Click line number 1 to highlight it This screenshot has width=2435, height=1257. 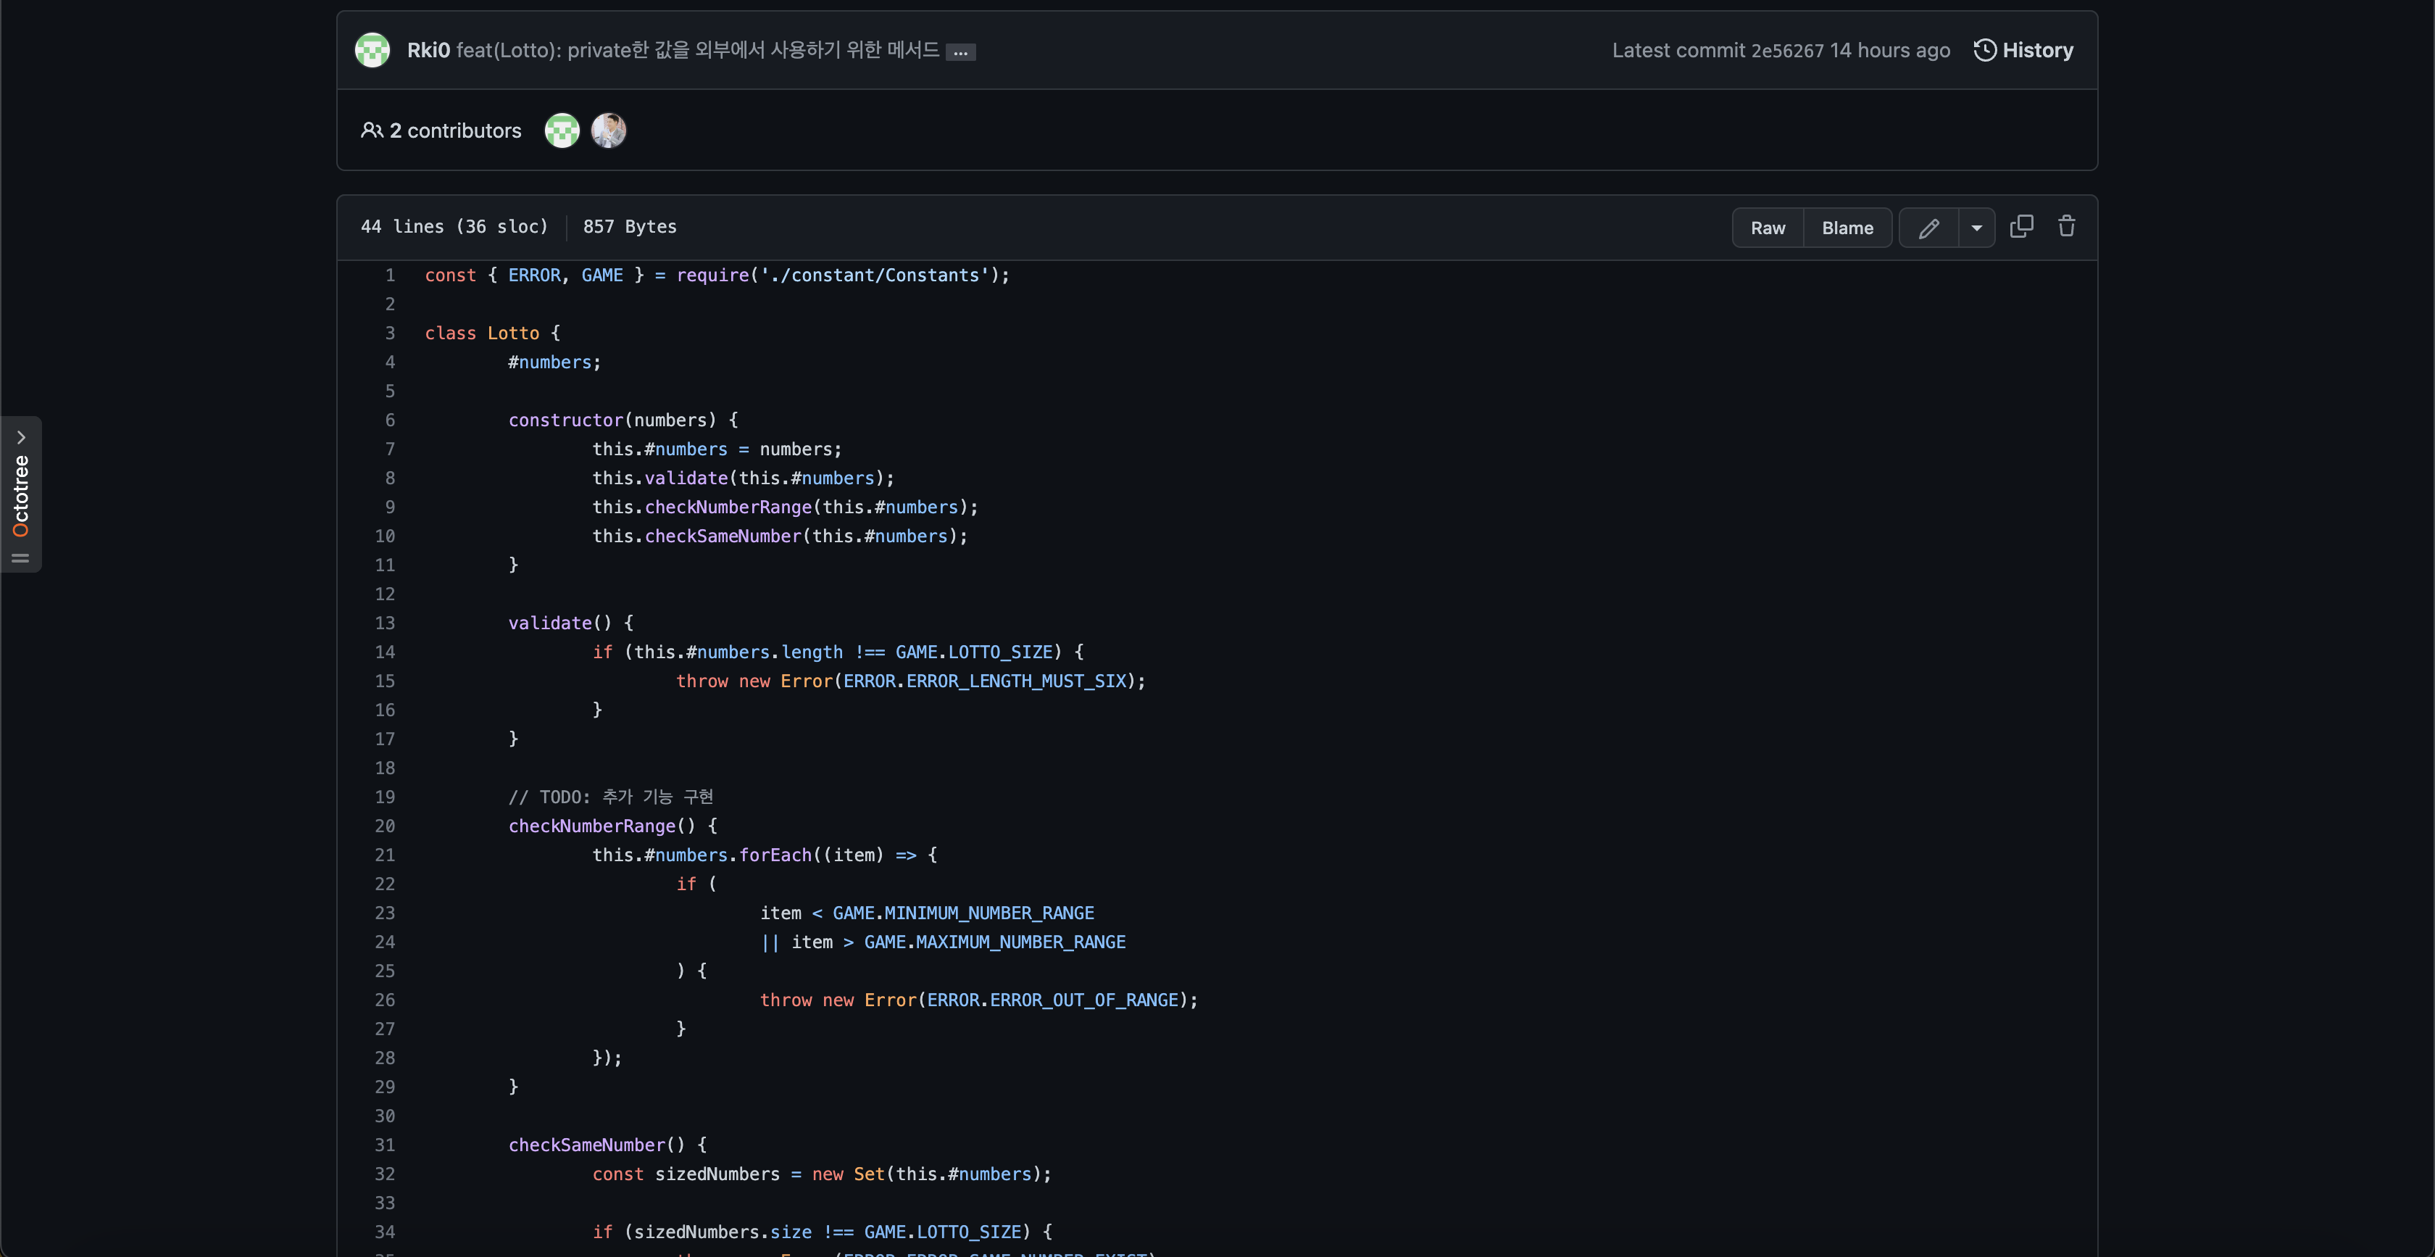point(388,275)
